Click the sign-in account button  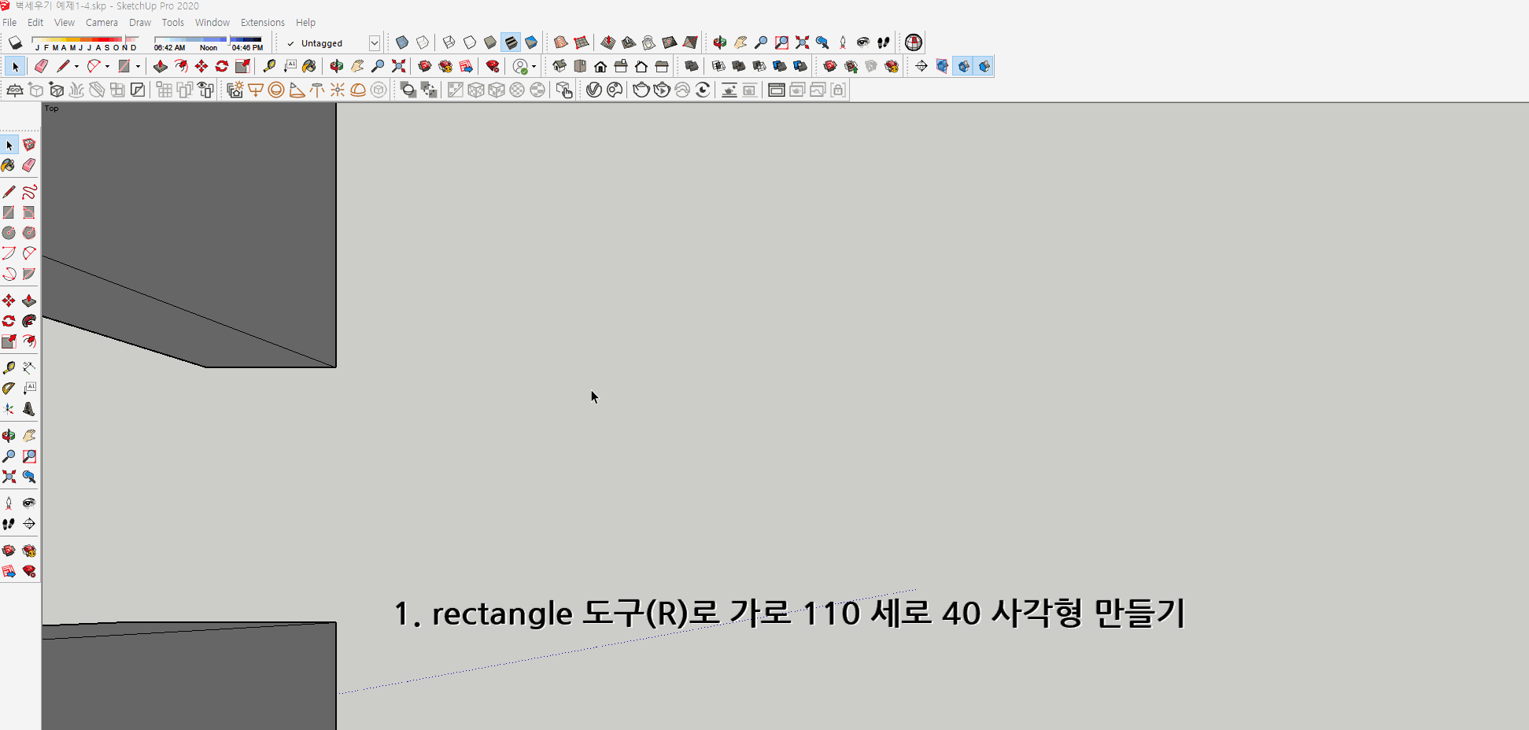click(521, 66)
